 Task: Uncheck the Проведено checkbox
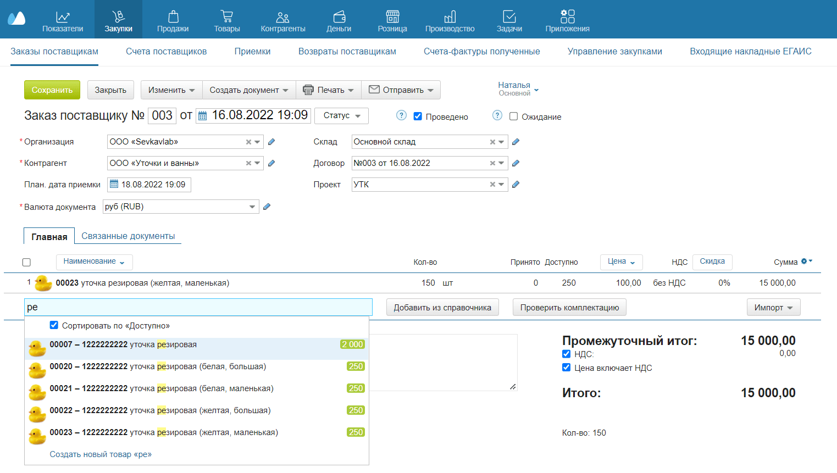418,116
